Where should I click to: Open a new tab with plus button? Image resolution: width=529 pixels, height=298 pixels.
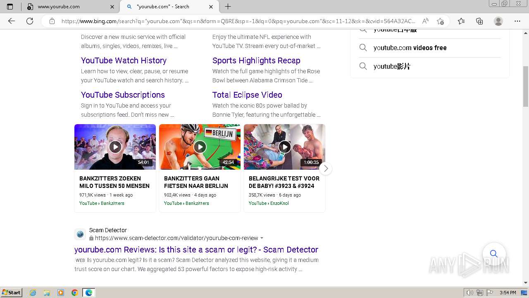[x=228, y=7]
